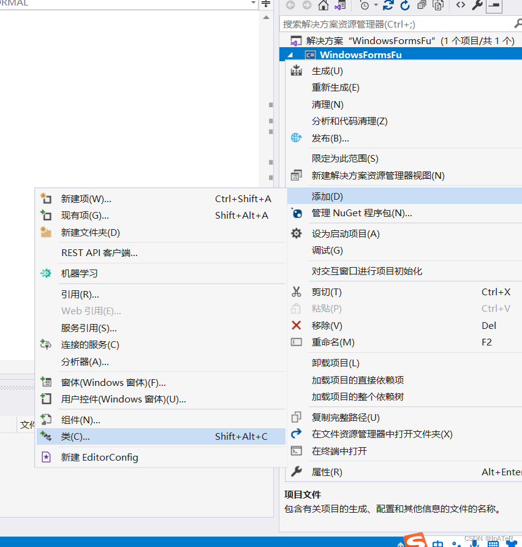Select 类(C)... to add a class

(x=161, y=437)
